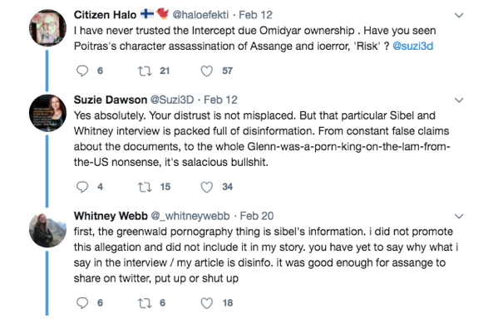
Task: Expand Suzie Dawson's tweet options chevron
Action: tap(459, 100)
